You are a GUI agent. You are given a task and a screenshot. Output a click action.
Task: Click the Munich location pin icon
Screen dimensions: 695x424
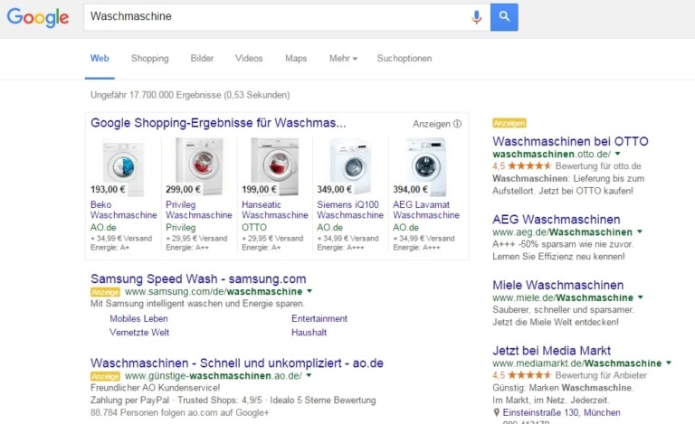497,412
